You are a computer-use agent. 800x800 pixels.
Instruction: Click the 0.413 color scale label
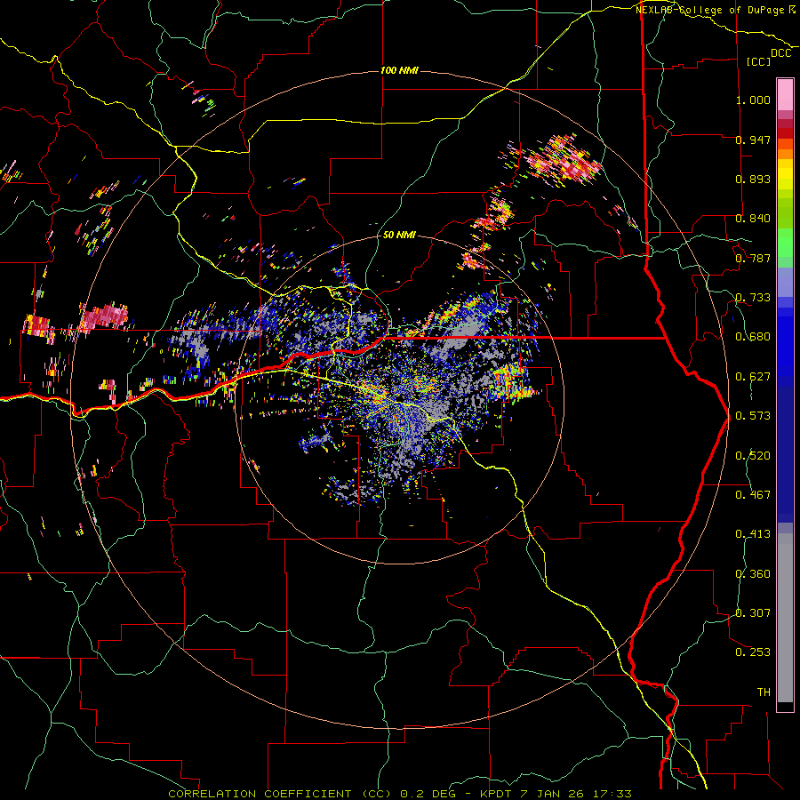coord(753,534)
